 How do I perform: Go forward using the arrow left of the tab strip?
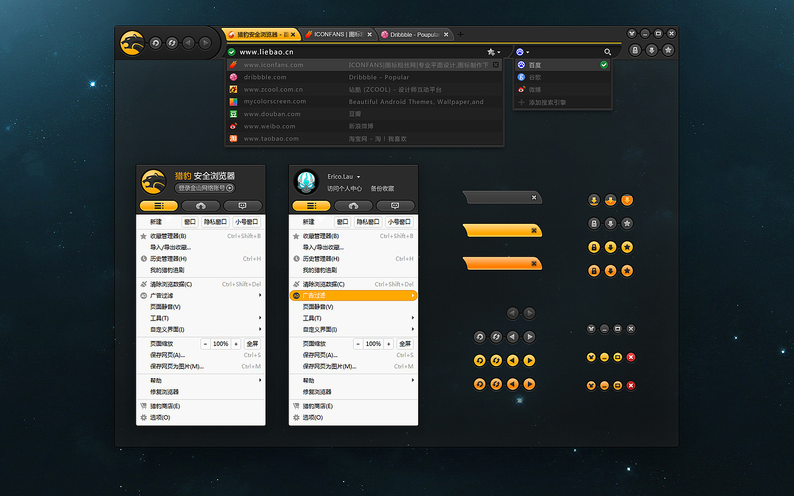(205, 43)
